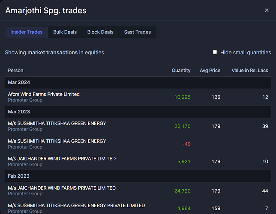Click the Value in Rs. Lacs header

tap(249, 70)
